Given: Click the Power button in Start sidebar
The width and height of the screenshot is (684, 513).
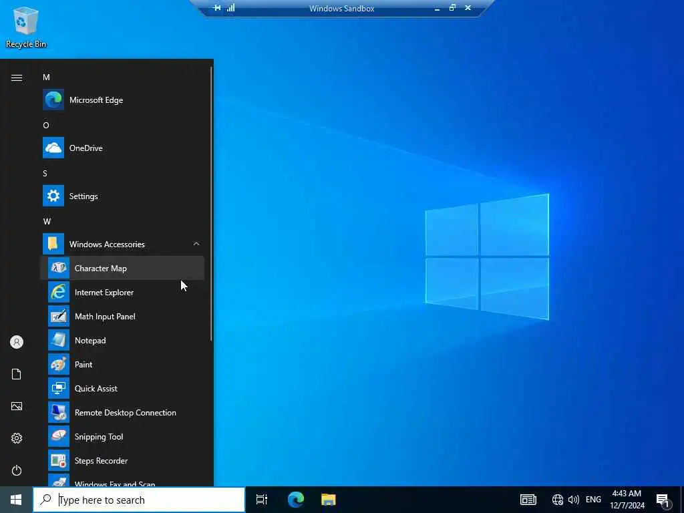Looking at the screenshot, I should point(17,470).
